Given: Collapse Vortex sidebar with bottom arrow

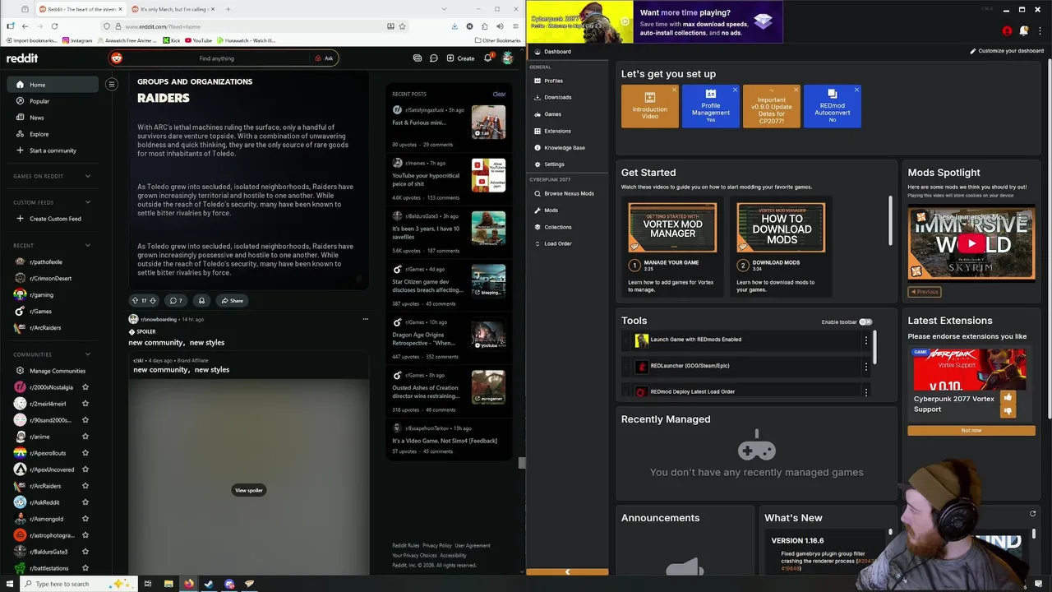Looking at the screenshot, I should 567,571.
